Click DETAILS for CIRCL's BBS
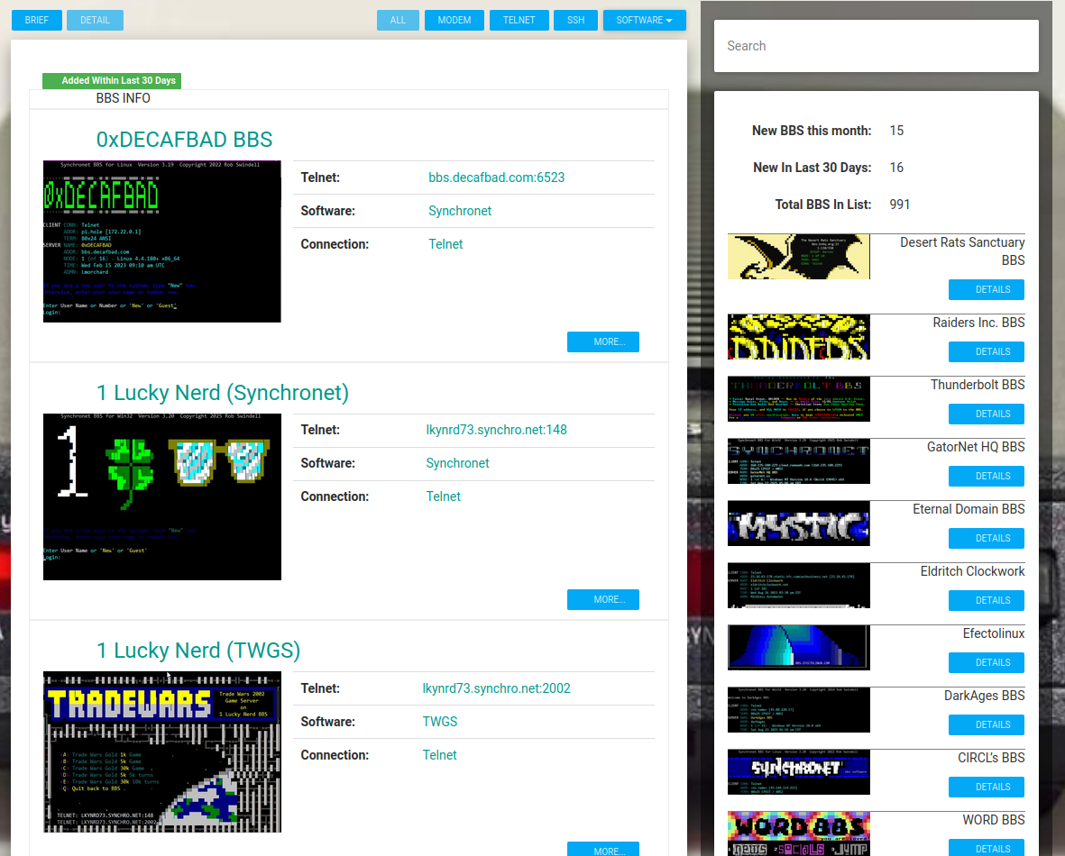The height and width of the screenshot is (856, 1065). click(987, 788)
